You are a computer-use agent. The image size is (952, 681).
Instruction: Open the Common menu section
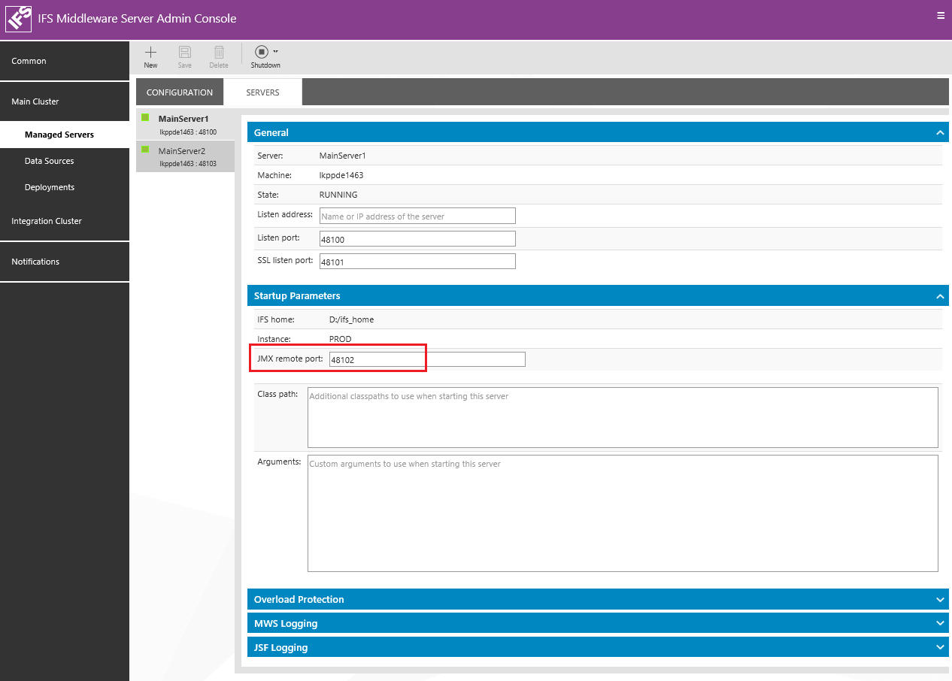coord(65,61)
